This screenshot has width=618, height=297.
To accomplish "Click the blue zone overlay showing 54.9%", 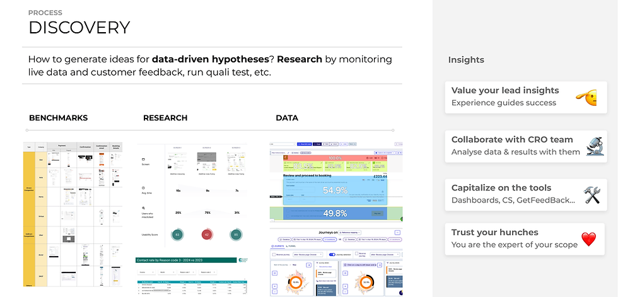I will 335,190.
